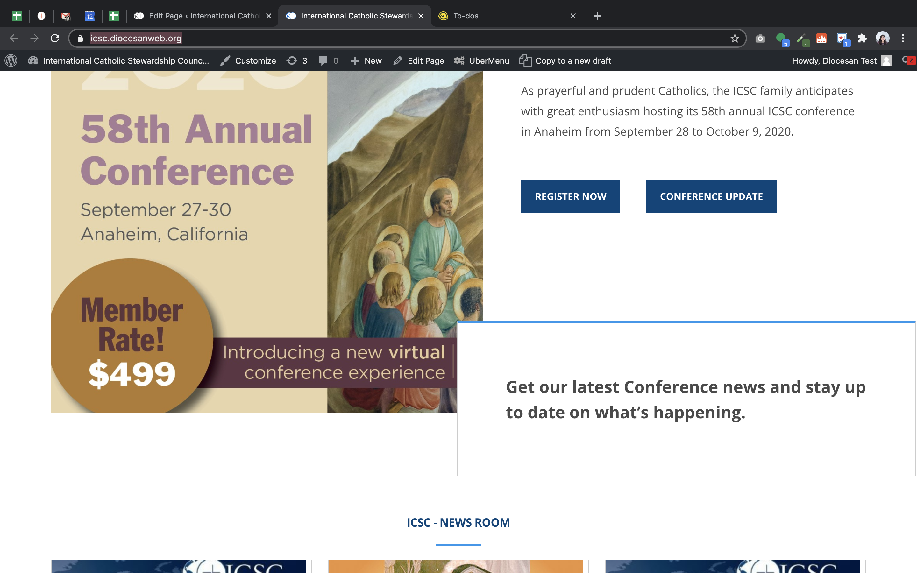Open the Chrome three-dot menu
The width and height of the screenshot is (917, 573).
(x=903, y=38)
